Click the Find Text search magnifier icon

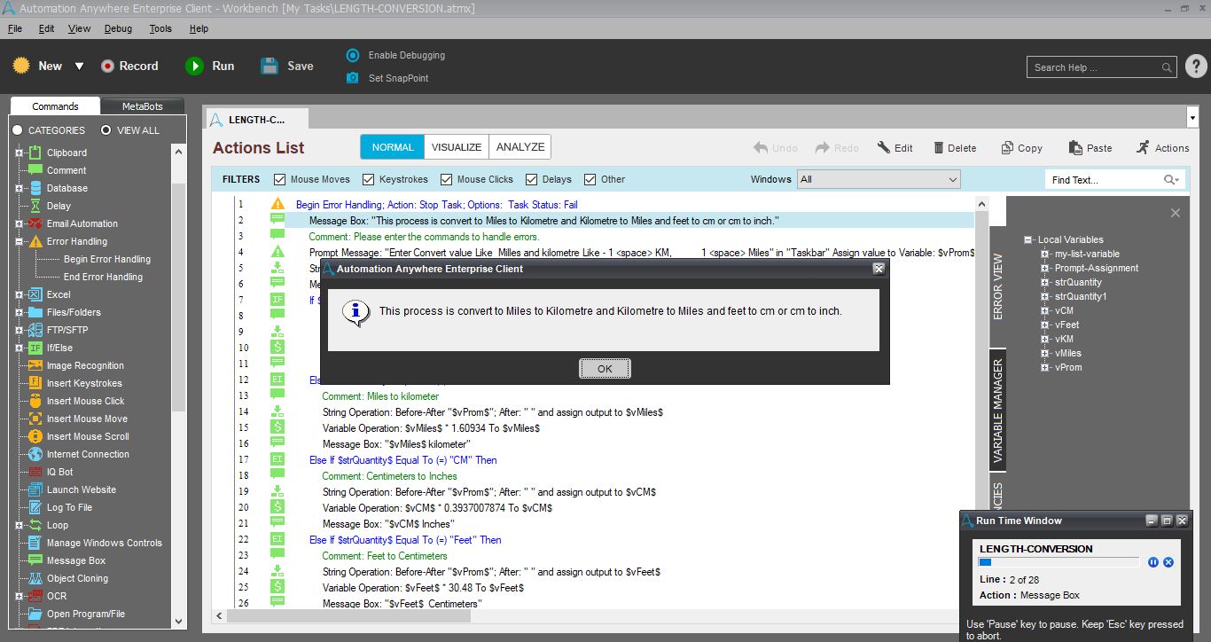coord(1171,180)
